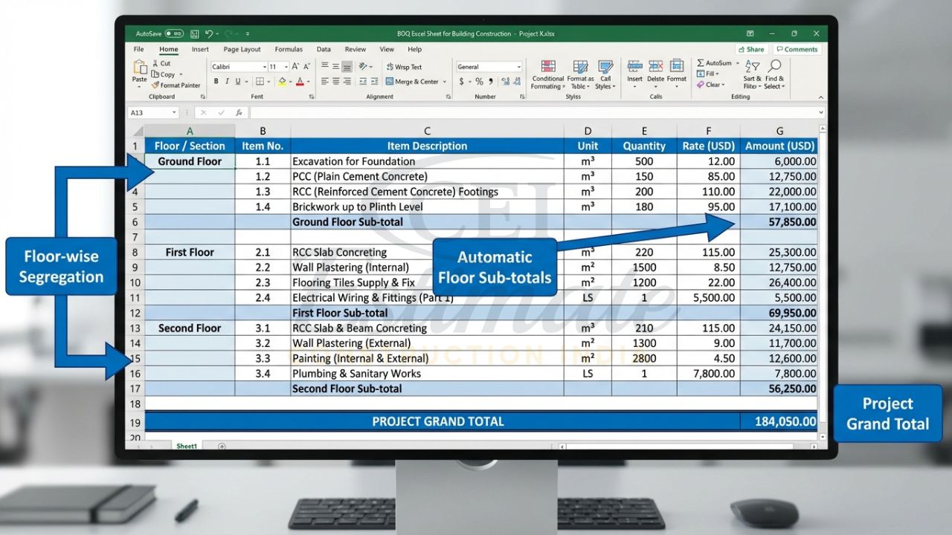Open the Insert menu tab
The image size is (952, 535).
point(200,49)
